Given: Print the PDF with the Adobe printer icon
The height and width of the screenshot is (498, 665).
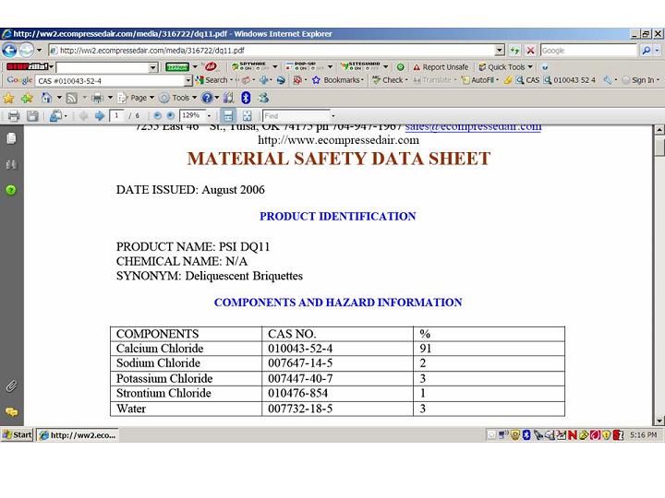Looking at the screenshot, I should 14,116.
